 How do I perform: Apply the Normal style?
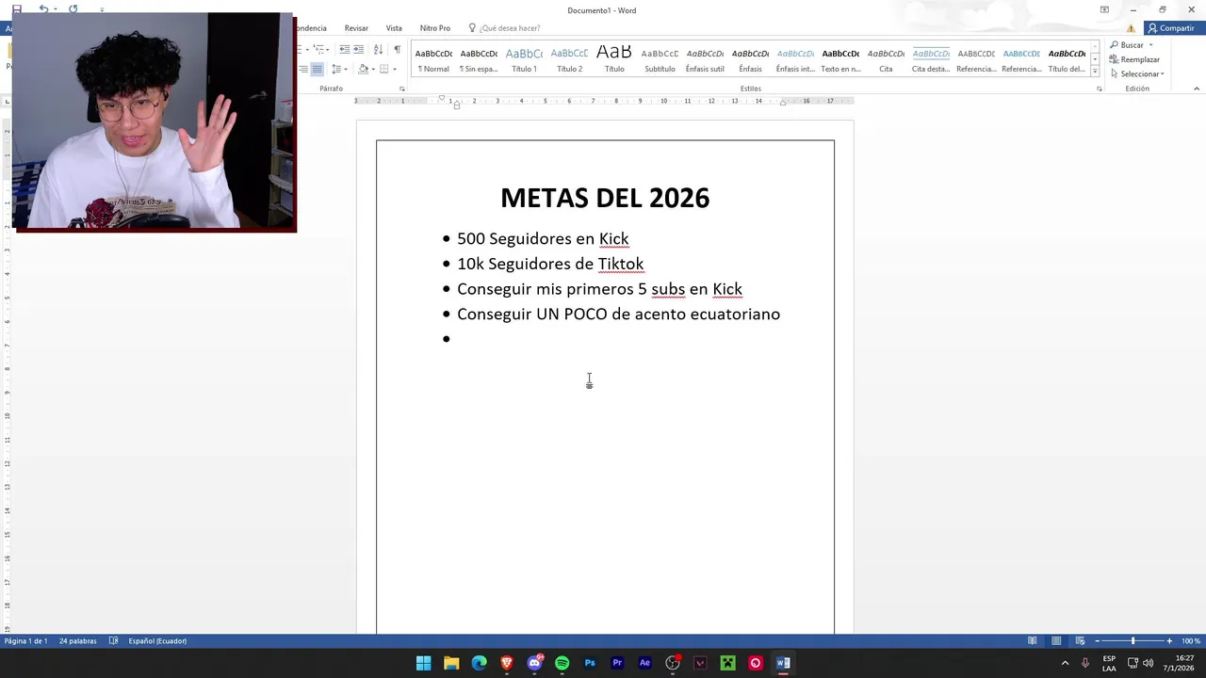[433, 60]
